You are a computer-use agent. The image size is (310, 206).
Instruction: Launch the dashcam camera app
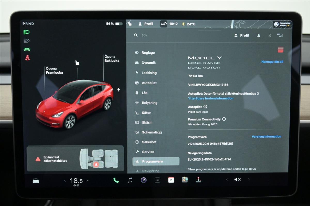(144, 180)
